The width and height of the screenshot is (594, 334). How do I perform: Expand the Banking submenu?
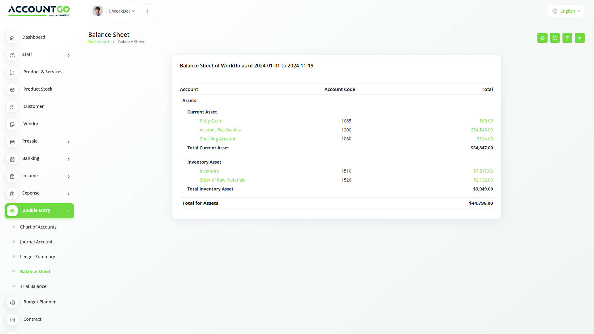pos(68,159)
